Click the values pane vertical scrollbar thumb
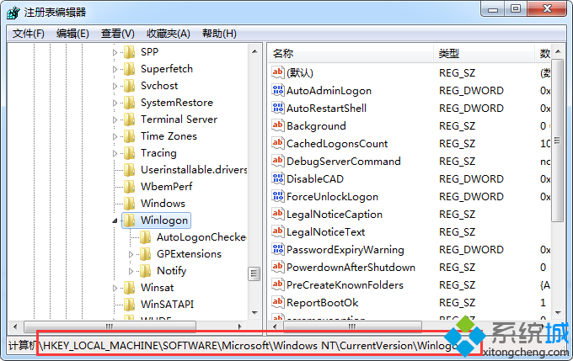Image resolution: width=573 pixels, height=361 pixels. tap(558, 141)
